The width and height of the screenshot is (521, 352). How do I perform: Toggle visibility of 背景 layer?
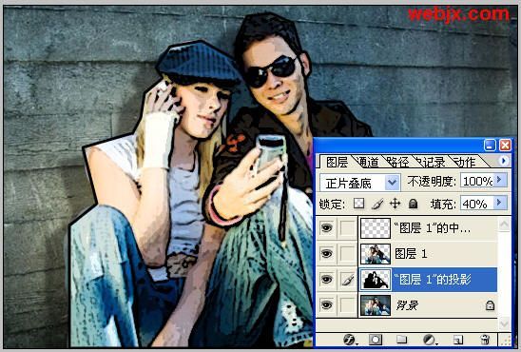coord(326,305)
